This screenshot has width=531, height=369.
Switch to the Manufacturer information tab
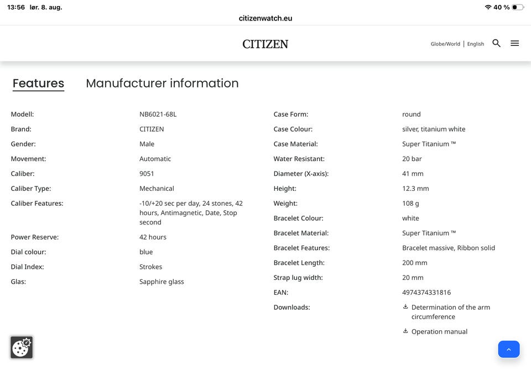162,84
